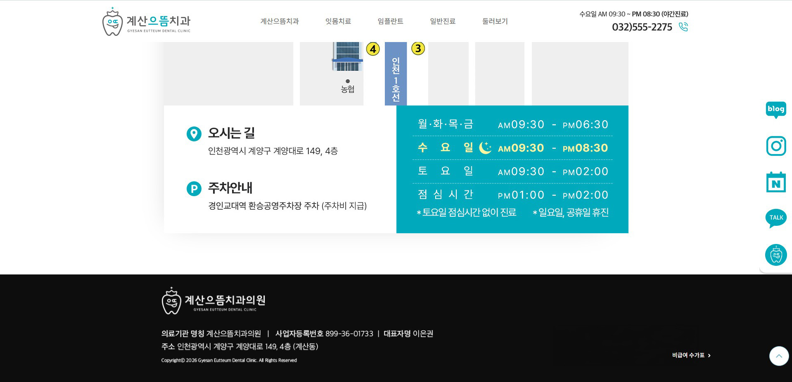Click map marker number 4 on the map
The image size is (792, 382).
373,48
